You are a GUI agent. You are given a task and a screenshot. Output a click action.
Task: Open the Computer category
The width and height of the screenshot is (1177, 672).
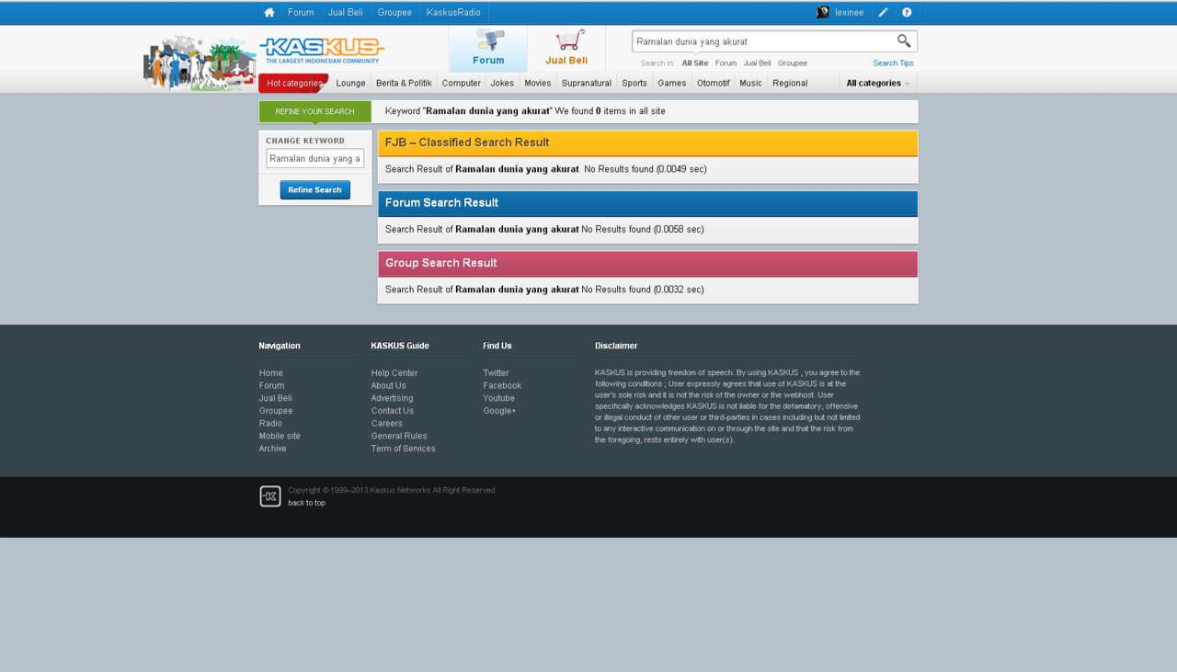(x=462, y=83)
